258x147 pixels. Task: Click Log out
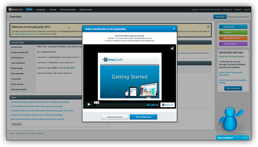point(247,10)
